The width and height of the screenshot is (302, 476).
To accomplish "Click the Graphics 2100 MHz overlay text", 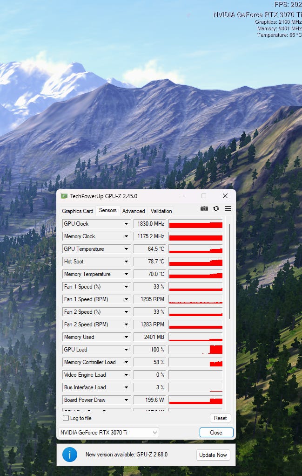I will 278,22.
